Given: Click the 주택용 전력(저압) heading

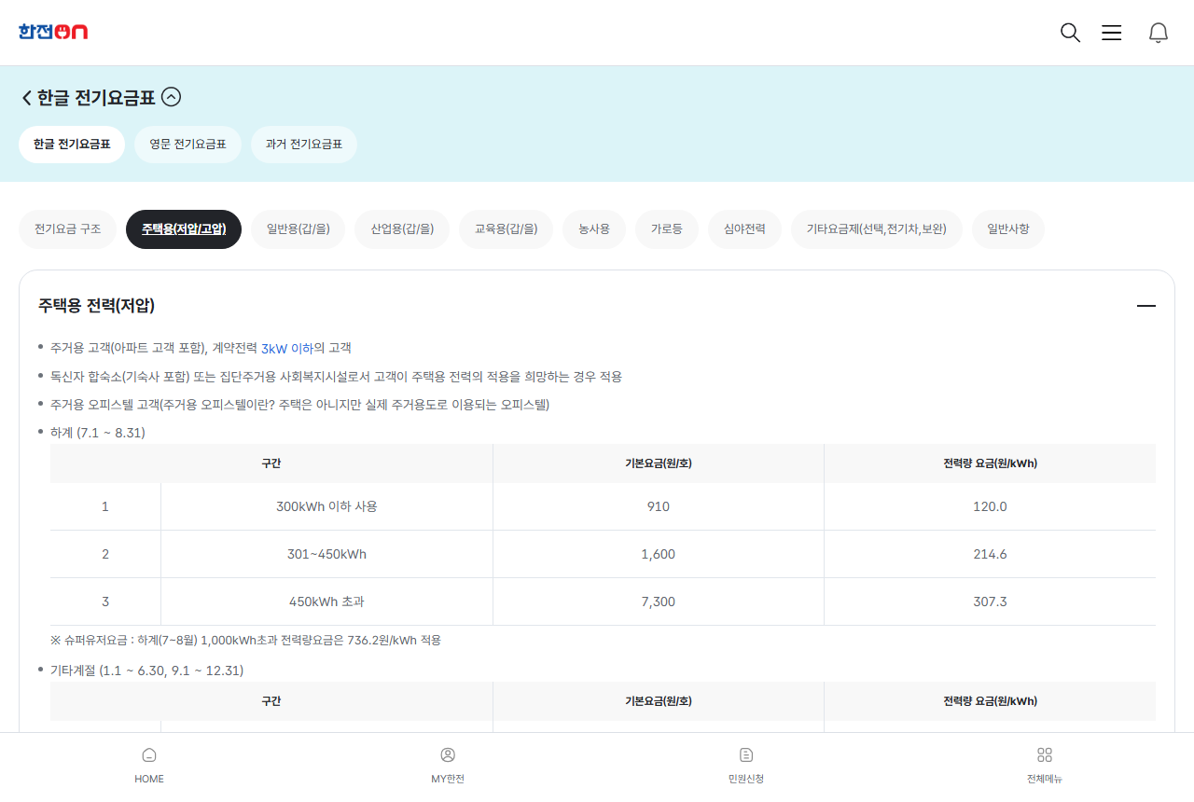Looking at the screenshot, I should click(x=96, y=306).
